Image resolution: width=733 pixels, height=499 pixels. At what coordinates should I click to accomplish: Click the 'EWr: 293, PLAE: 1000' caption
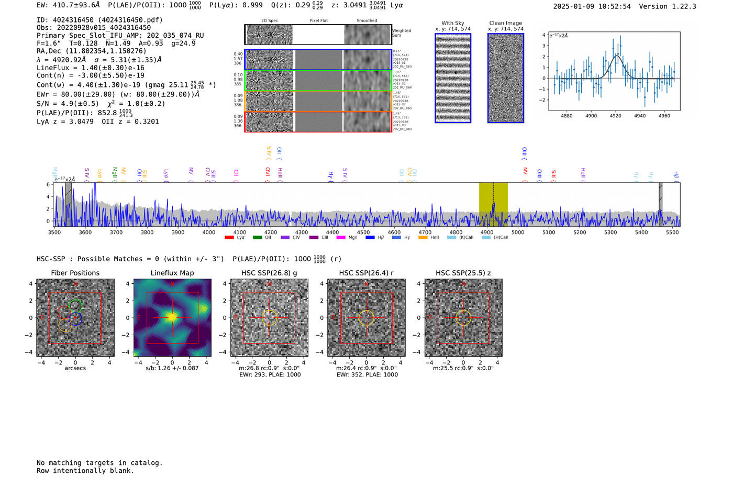[270, 375]
